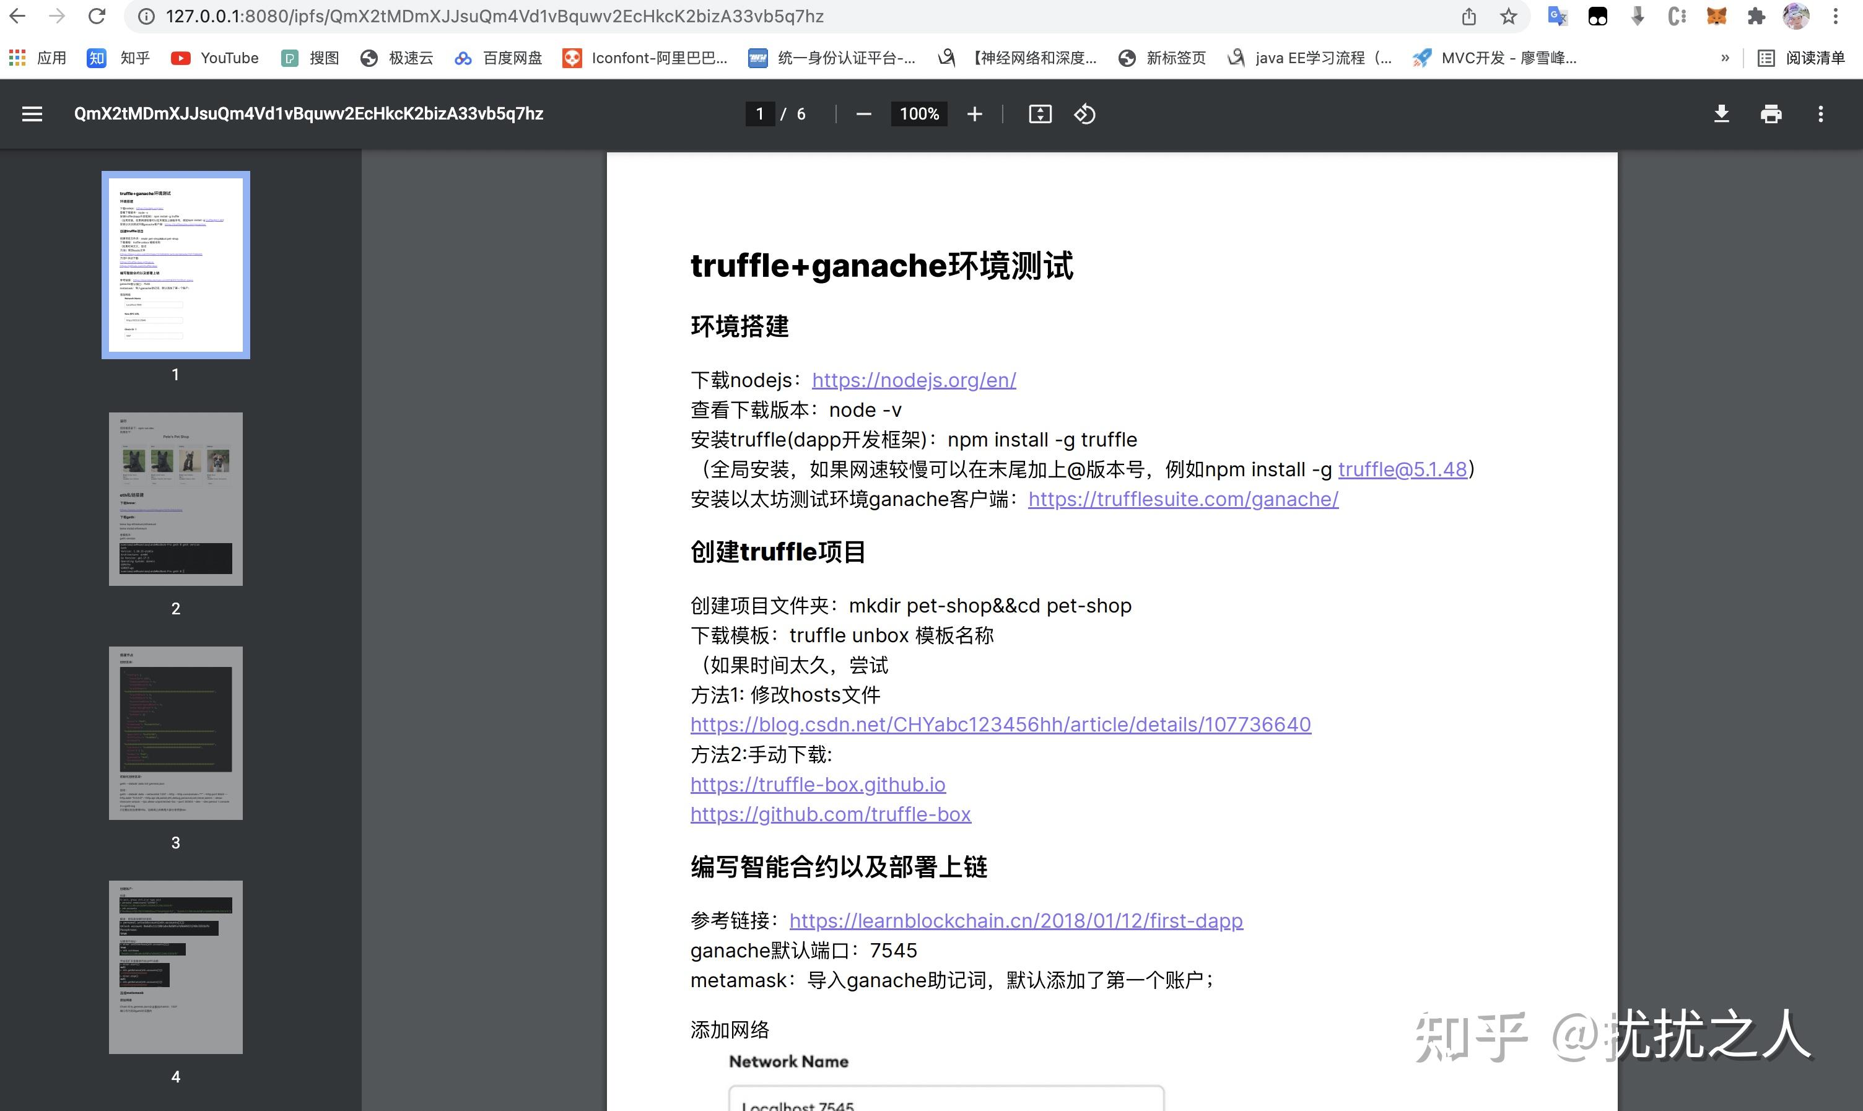This screenshot has height=1111, width=1863.
Task: Open the MetaMask fox extension
Action: click(1716, 15)
